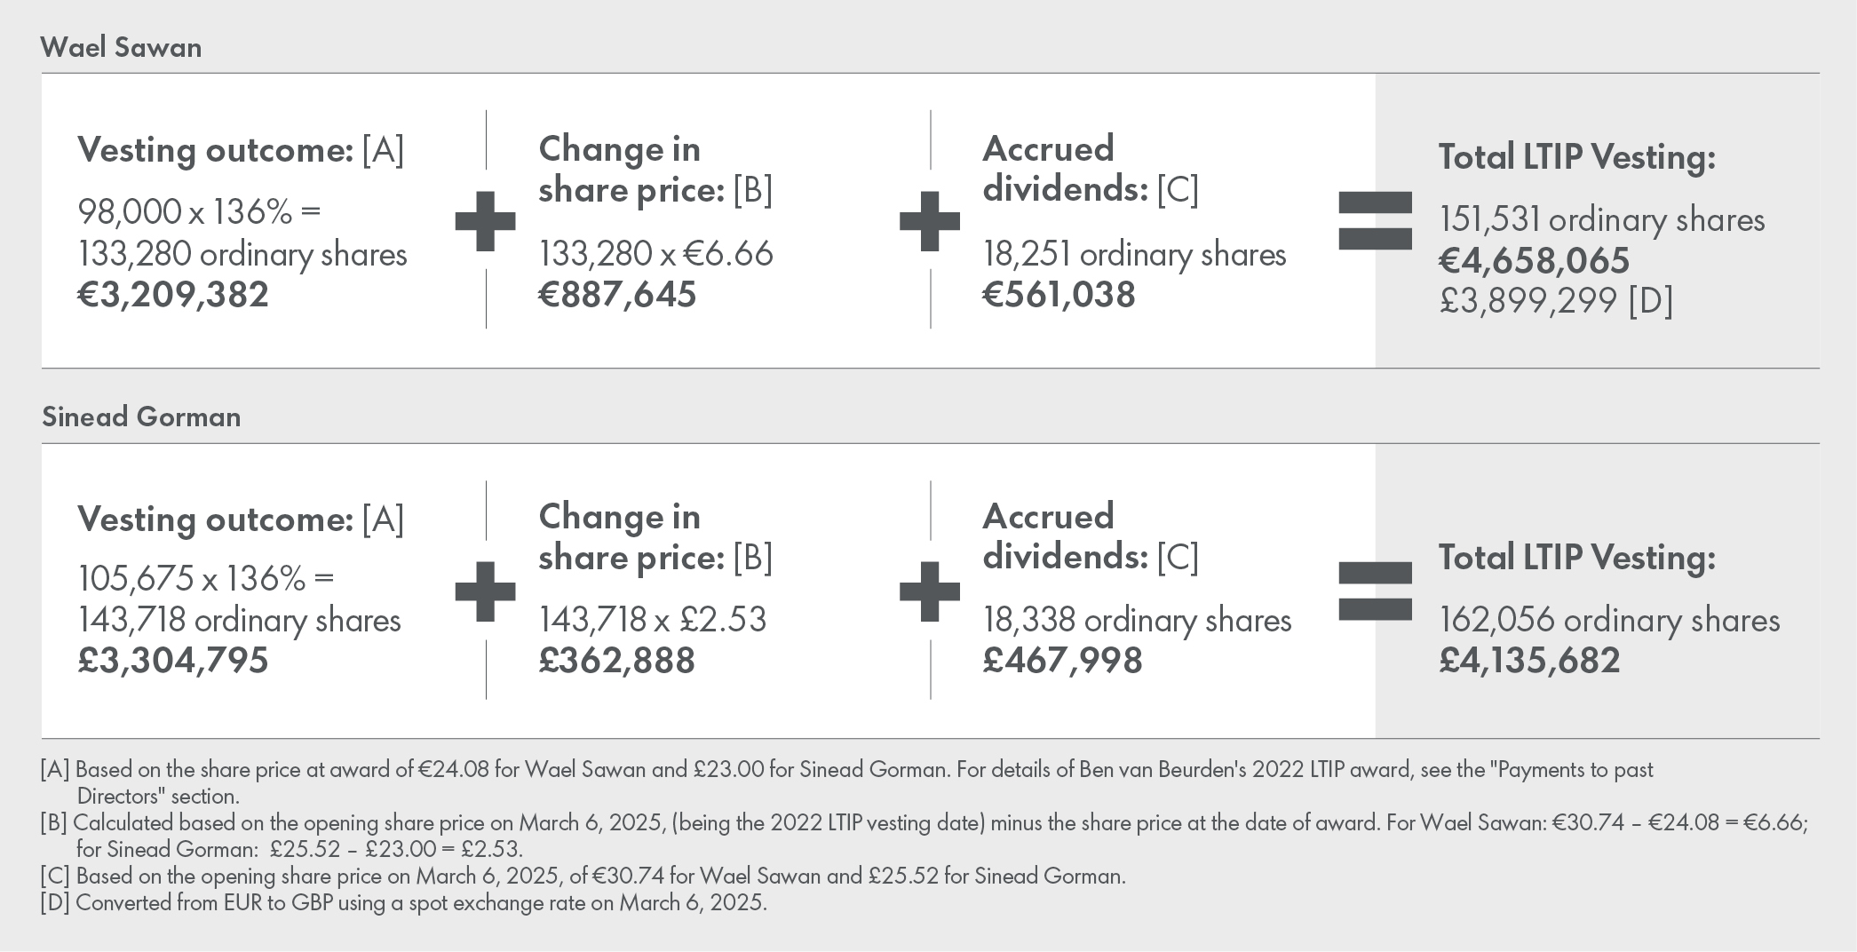The width and height of the screenshot is (1857, 952).
Task: Click the first plus sign in Wael Sawan row
Action: pyautogui.click(x=485, y=220)
